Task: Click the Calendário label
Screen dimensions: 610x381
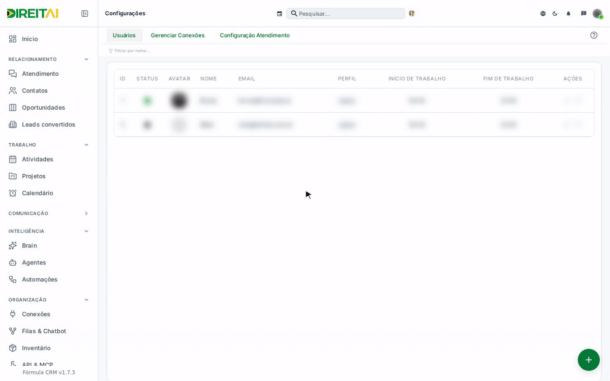Action: coord(37,193)
